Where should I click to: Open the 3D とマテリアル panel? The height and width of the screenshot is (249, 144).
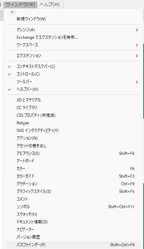[x=73, y=100]
